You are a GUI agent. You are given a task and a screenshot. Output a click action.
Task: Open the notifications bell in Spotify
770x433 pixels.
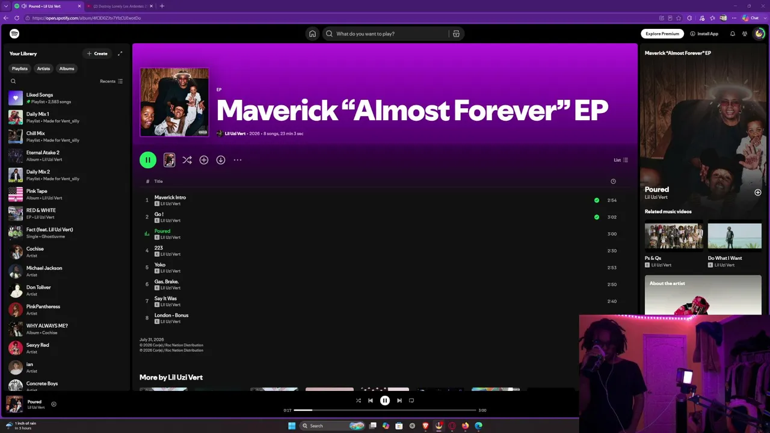(x=733, y=34)
